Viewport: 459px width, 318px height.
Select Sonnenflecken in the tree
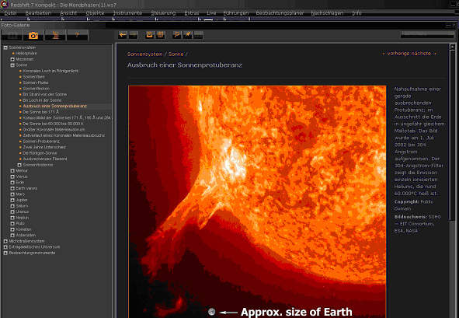pyautogui.click(x=37, y=89)
